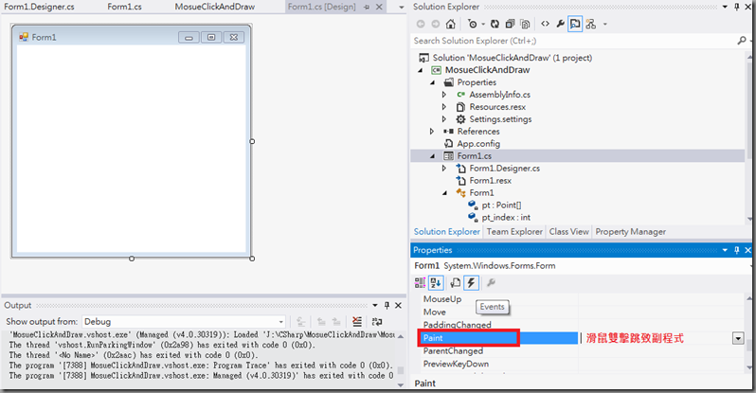Click the Property Pages wrench in Properties window
This screenshot has height=393, width=756.
click(491, 283)
